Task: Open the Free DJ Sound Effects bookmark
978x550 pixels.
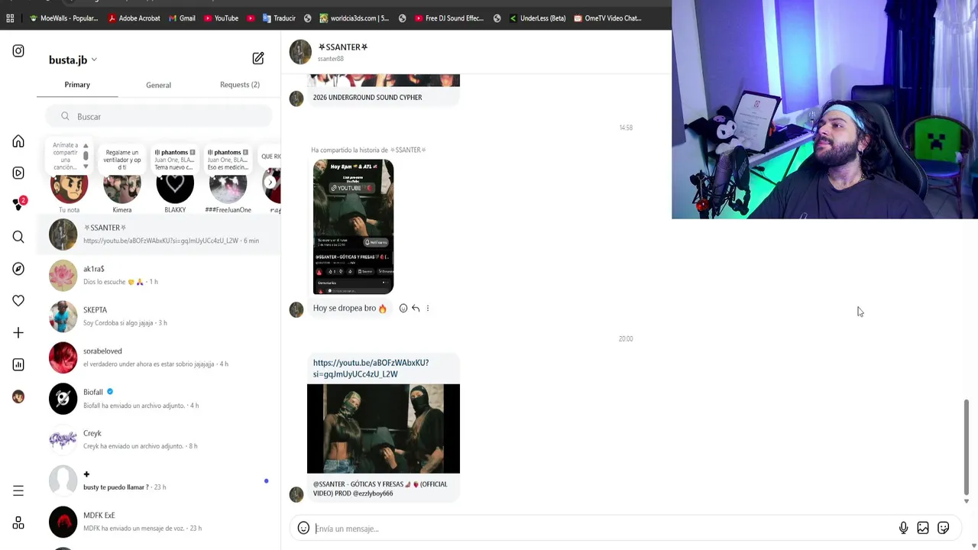Action: [x=449, y=18]
